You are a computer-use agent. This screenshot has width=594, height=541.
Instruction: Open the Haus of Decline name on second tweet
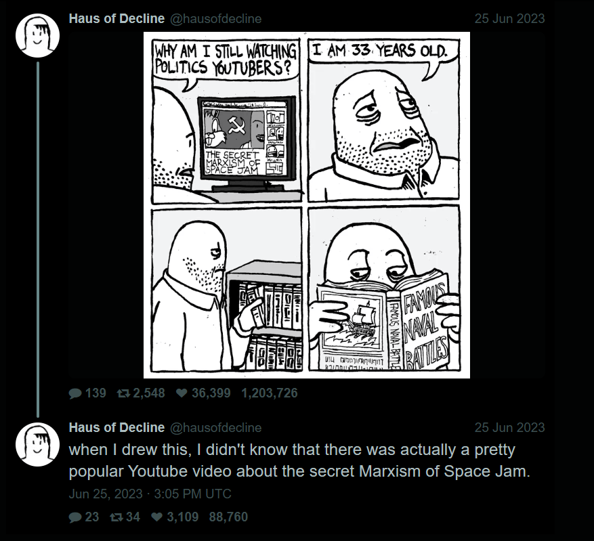(x=116, y=427)
